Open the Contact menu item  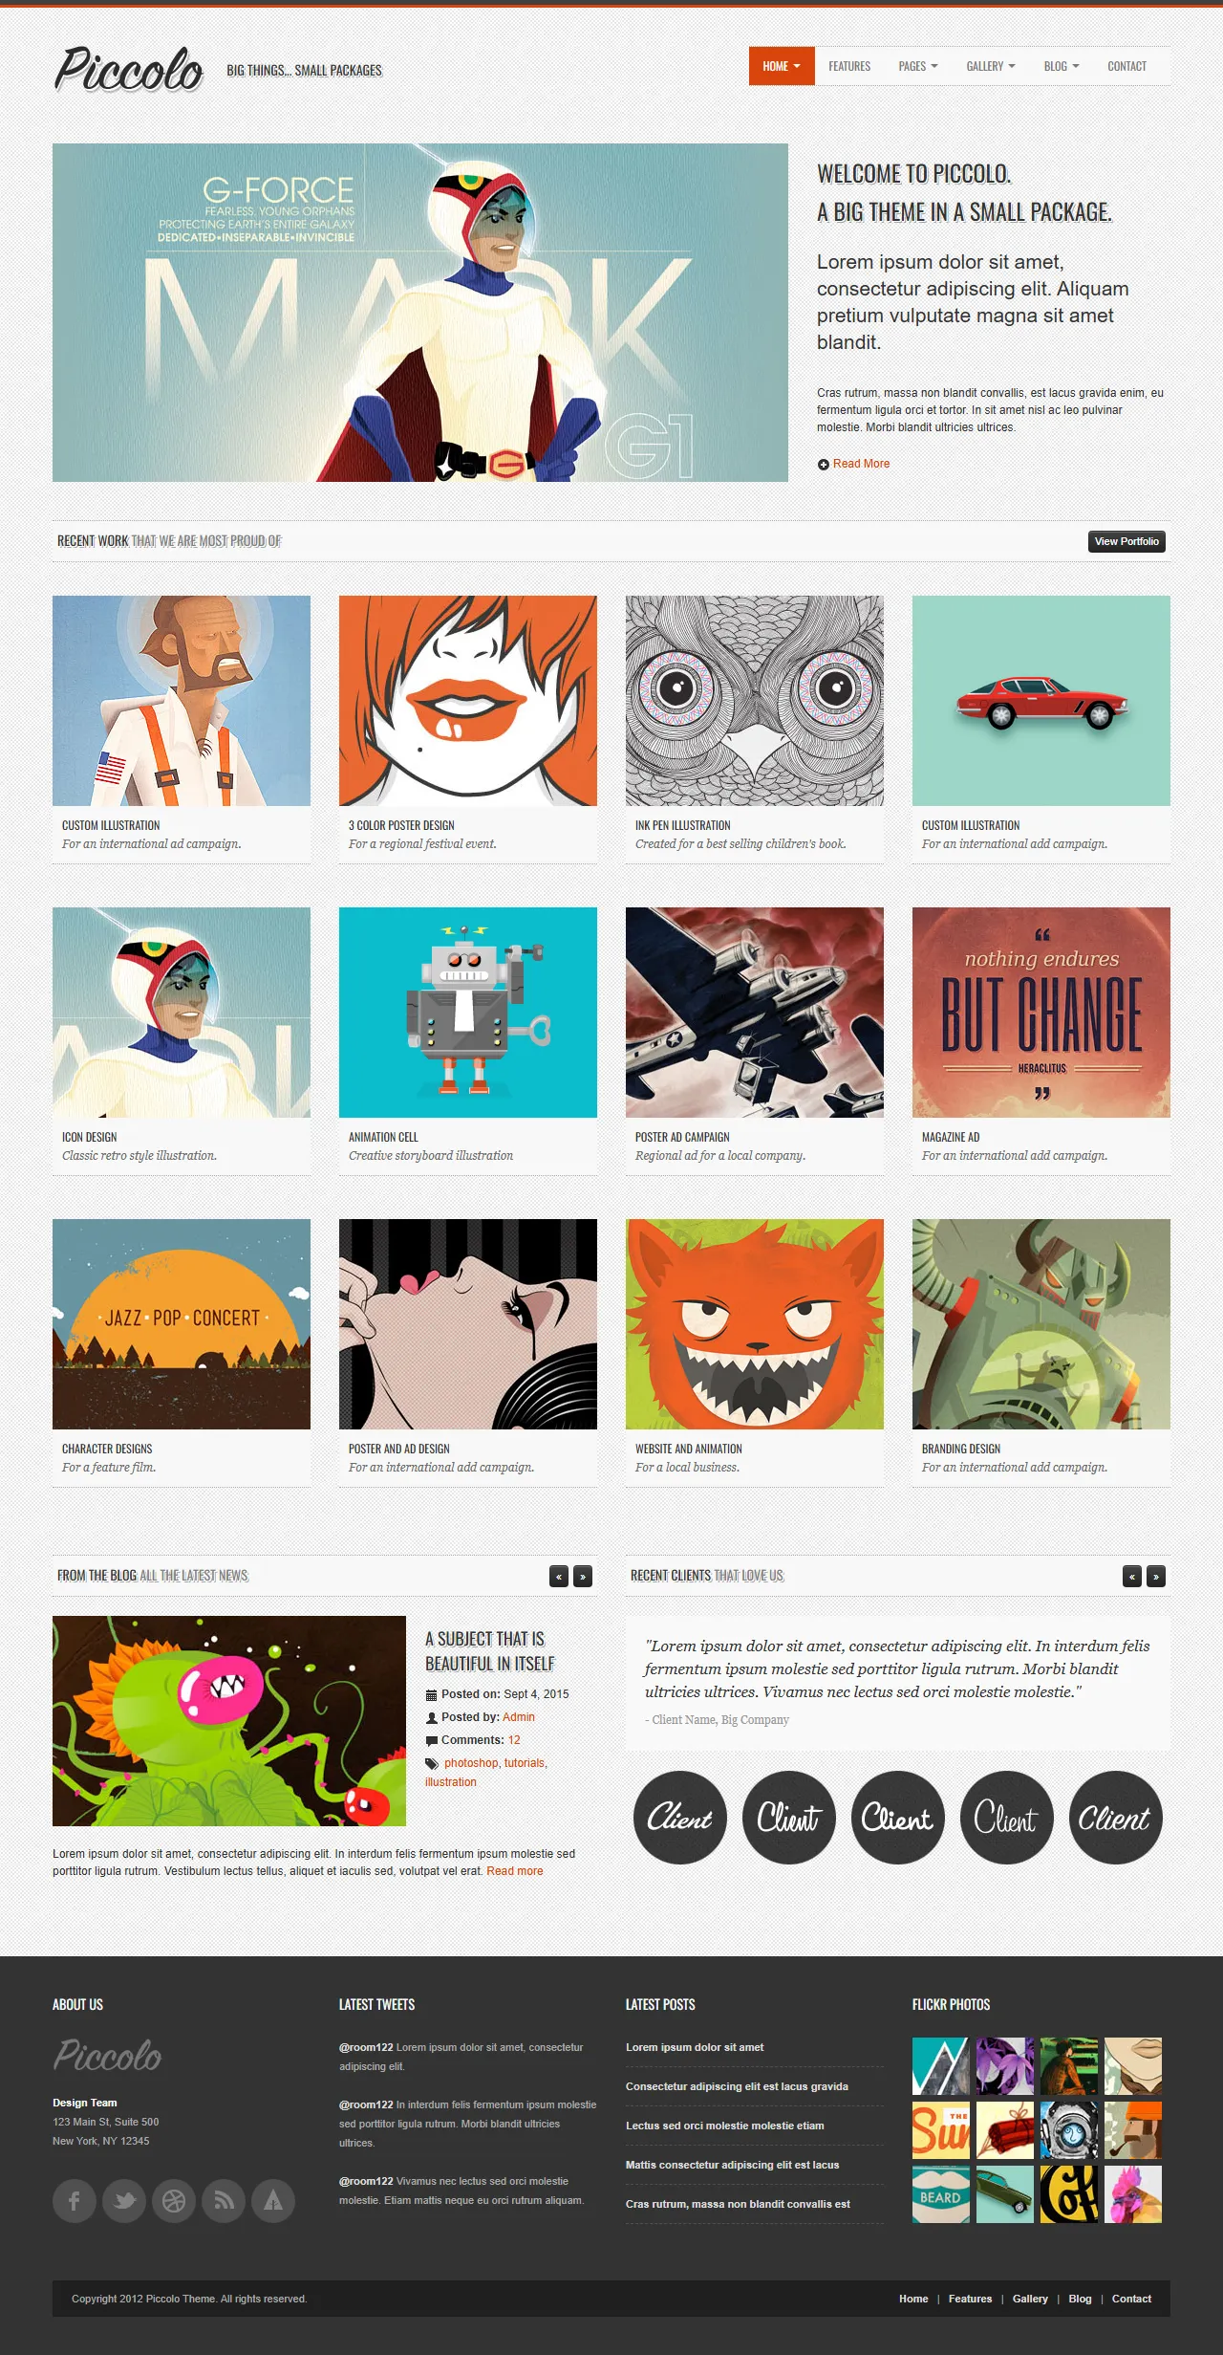(x=1127, y=66)
